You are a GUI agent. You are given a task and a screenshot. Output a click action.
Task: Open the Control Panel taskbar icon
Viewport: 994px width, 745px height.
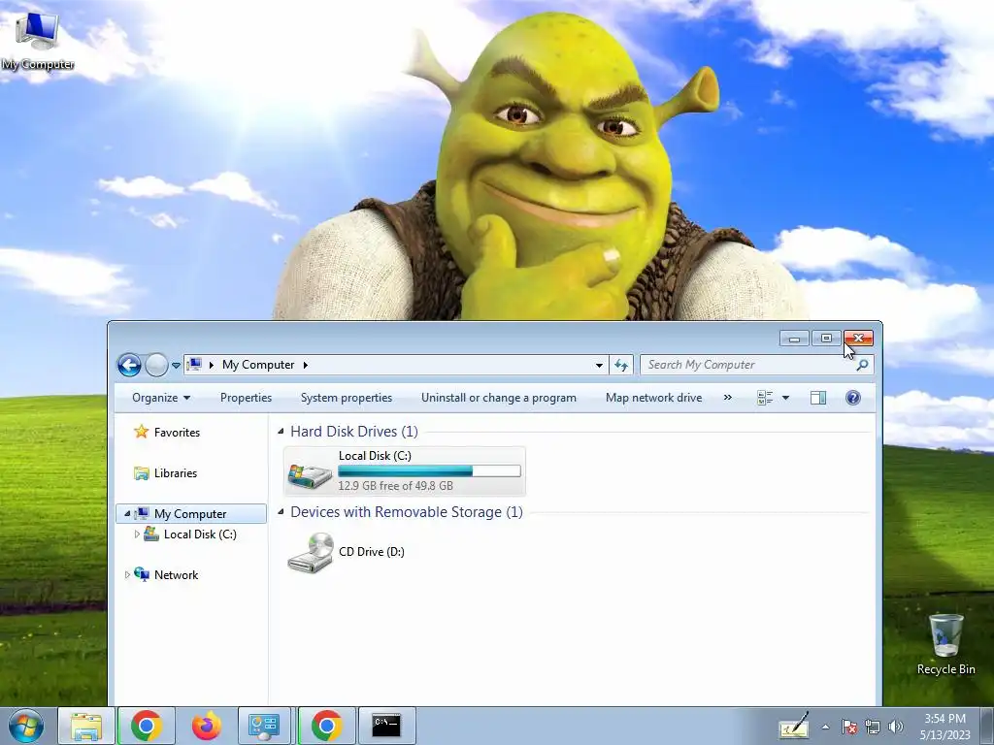264,726
